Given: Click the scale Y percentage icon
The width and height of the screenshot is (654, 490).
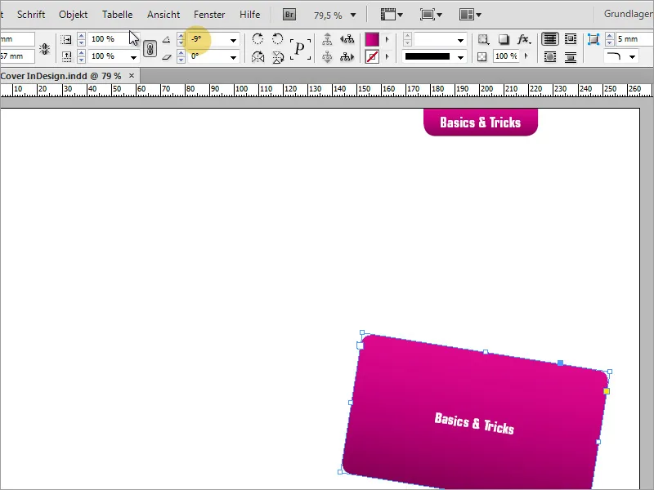Looking at the screenshot, I should [66, 56].
